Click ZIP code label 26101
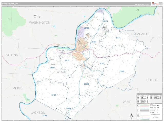Viewport: 164px width, 123px height. 67,61
